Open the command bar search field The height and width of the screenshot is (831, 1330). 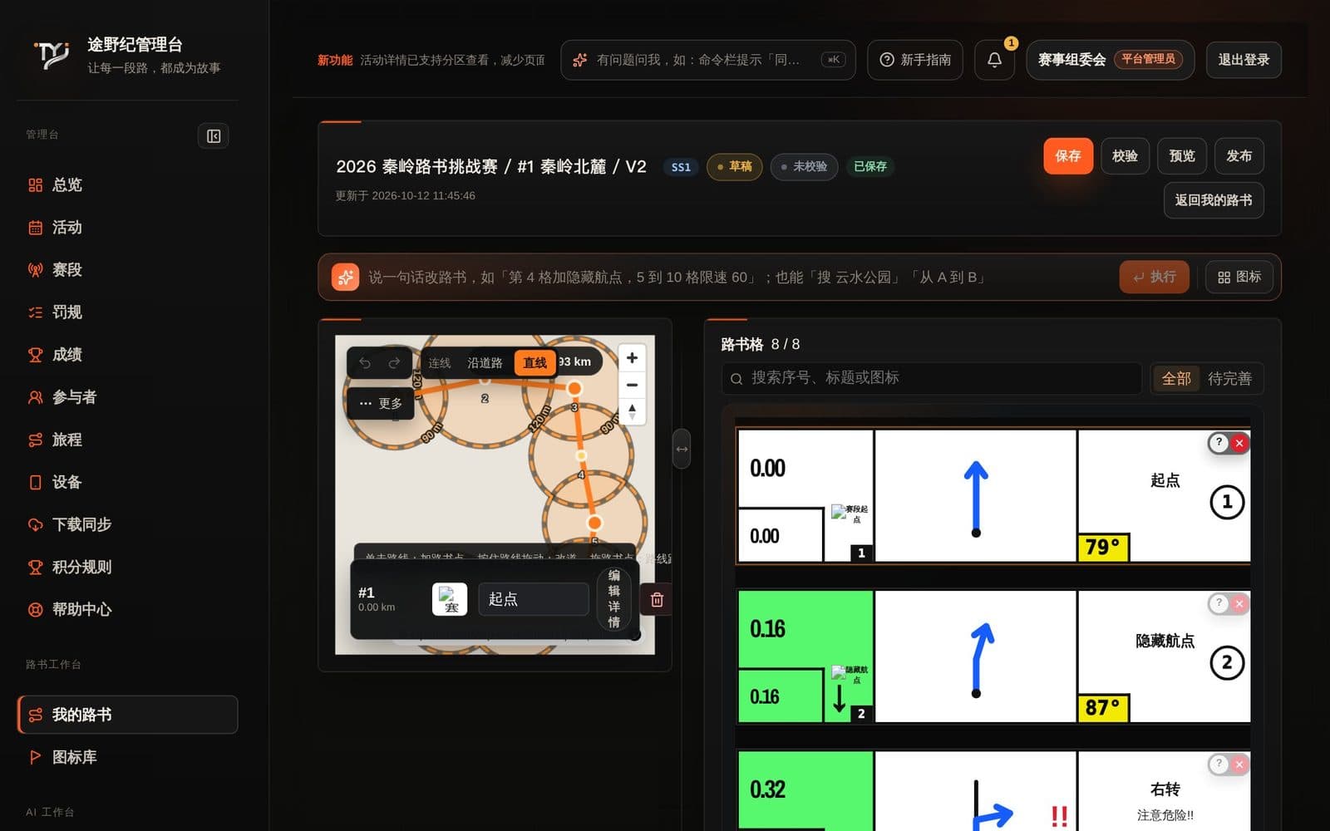(x=707, y=60)
